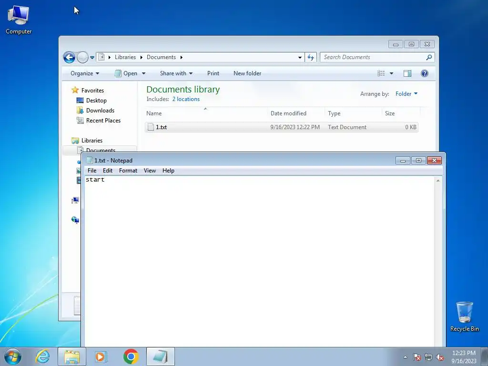
Task: Refresh the Documents folder view
Action: [311, 57]
